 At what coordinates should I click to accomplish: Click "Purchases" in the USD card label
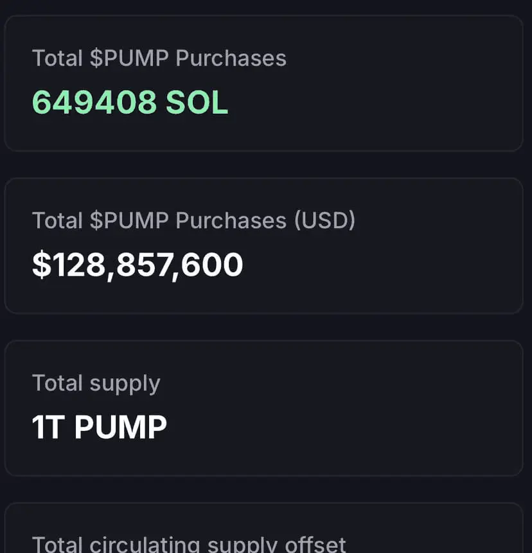231,220
